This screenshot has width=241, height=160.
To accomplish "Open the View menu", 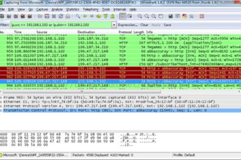I will pos(21,9).
